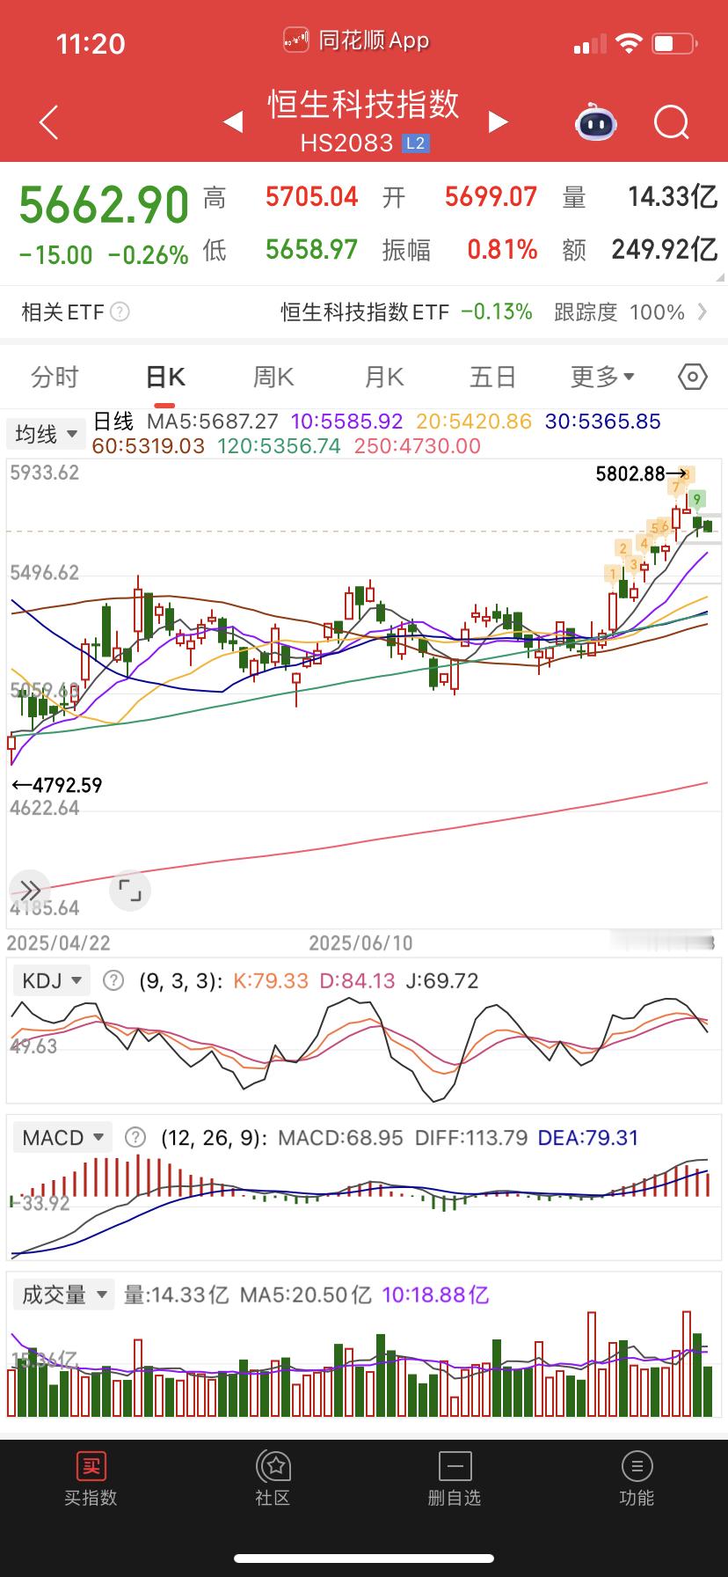Tap the low value 5658.97
Viewport: 728px width, 1577px height.
tap(311, 250)
